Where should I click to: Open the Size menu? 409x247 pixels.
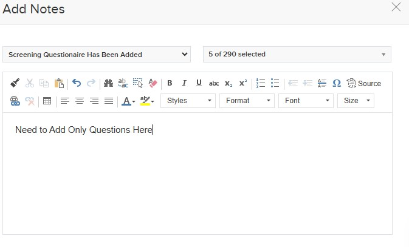click(x=356, y=101)
